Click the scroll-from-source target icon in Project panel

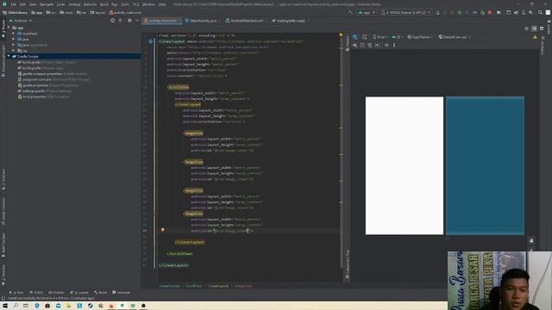113,21
